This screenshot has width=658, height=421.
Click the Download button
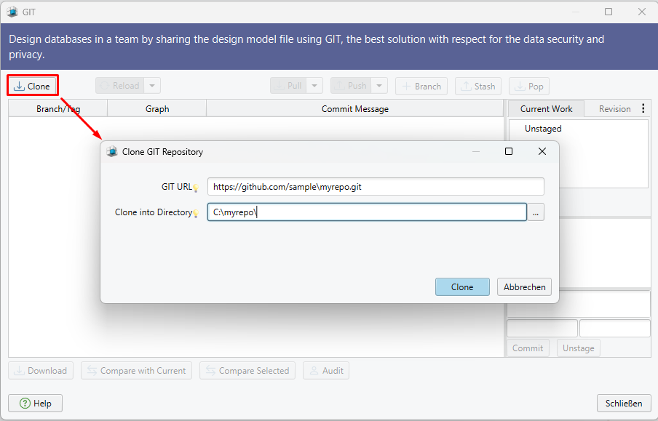point(41,371)
